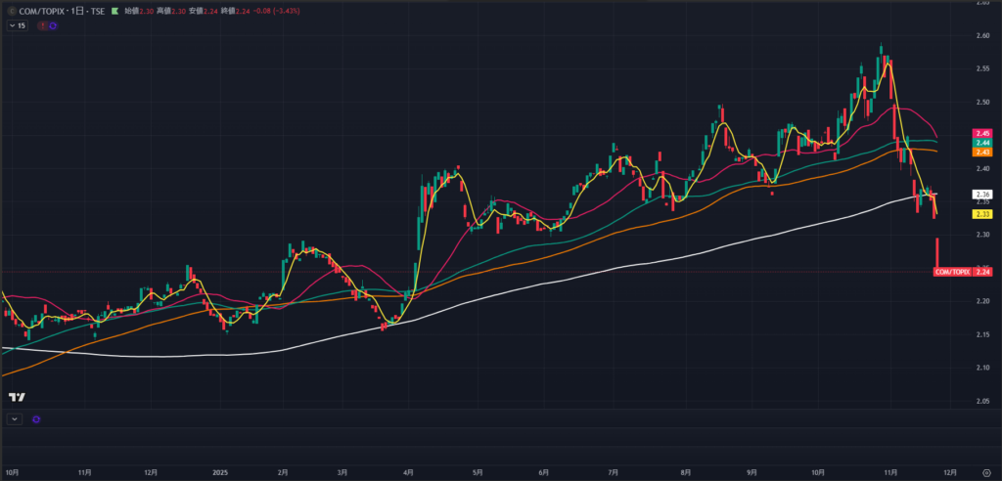Select the white 2.36 moving average label

click(x=982, y=195)
